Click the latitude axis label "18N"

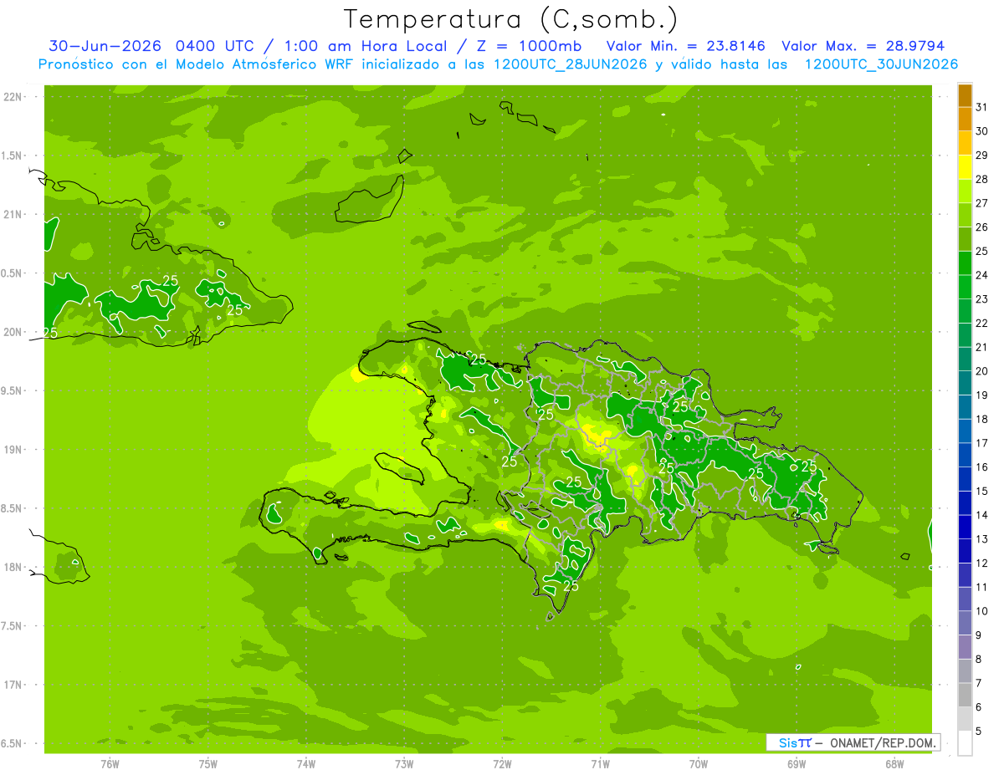tap(13, 568)
